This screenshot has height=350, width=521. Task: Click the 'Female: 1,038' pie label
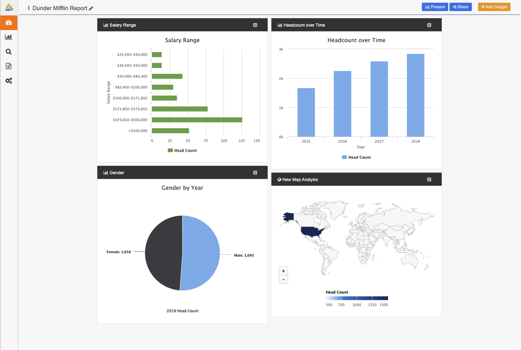pos(119,252)
